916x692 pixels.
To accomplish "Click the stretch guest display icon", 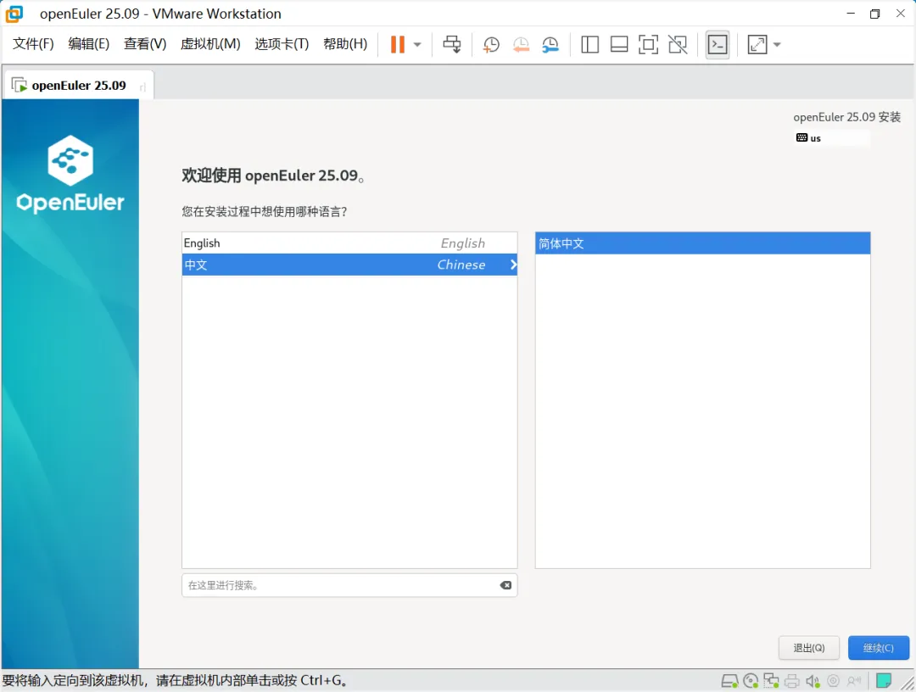I will [x=757, y=44].
